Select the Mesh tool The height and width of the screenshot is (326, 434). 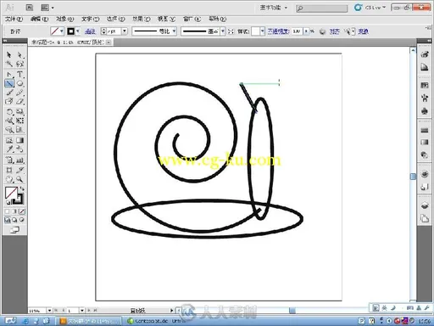tap(9, 140)
